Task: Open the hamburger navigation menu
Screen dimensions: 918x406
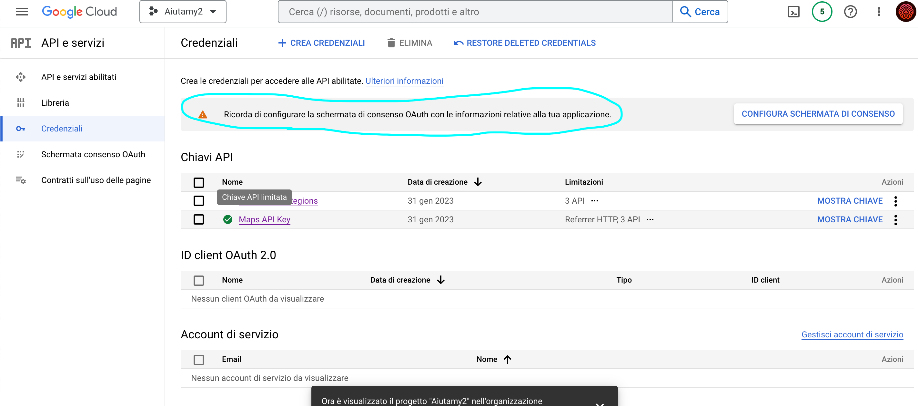Action: [22, 12]
